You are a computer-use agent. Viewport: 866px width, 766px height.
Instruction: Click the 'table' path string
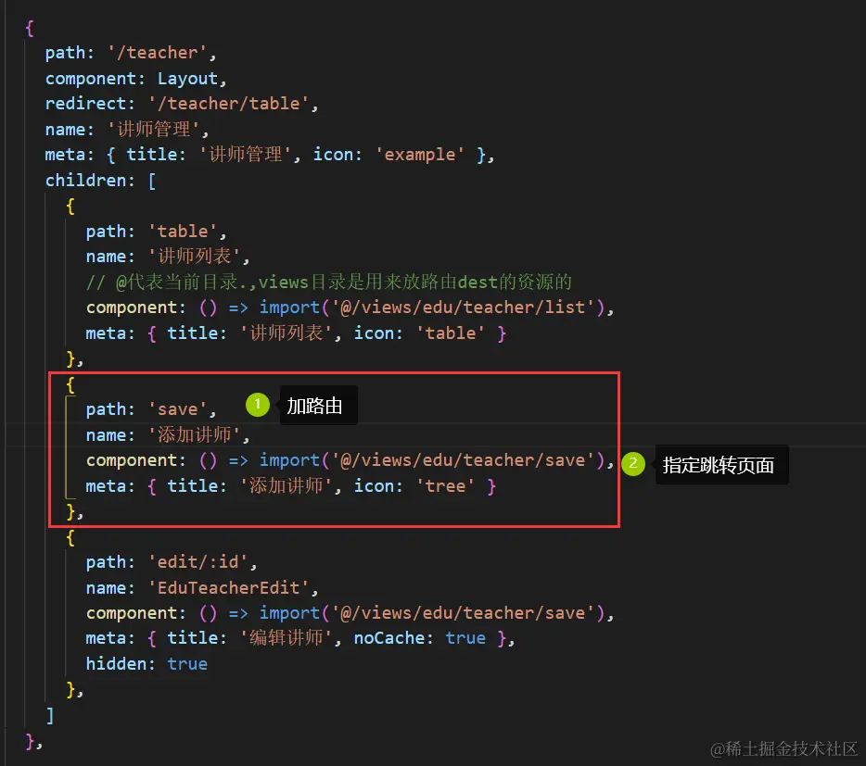tap(183, 231)
